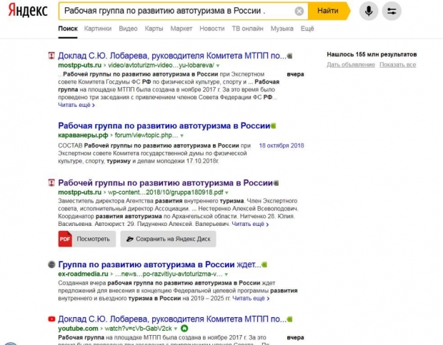
Task: Expand "Читать ещё" under the first result
Action: click(76, 105)
